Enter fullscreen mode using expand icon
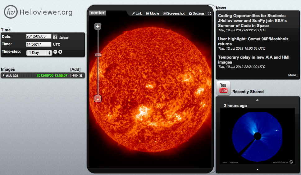301x175 pixels. pos(209,14)
